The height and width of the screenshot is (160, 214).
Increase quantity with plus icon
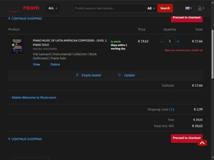tap(178, 42)
